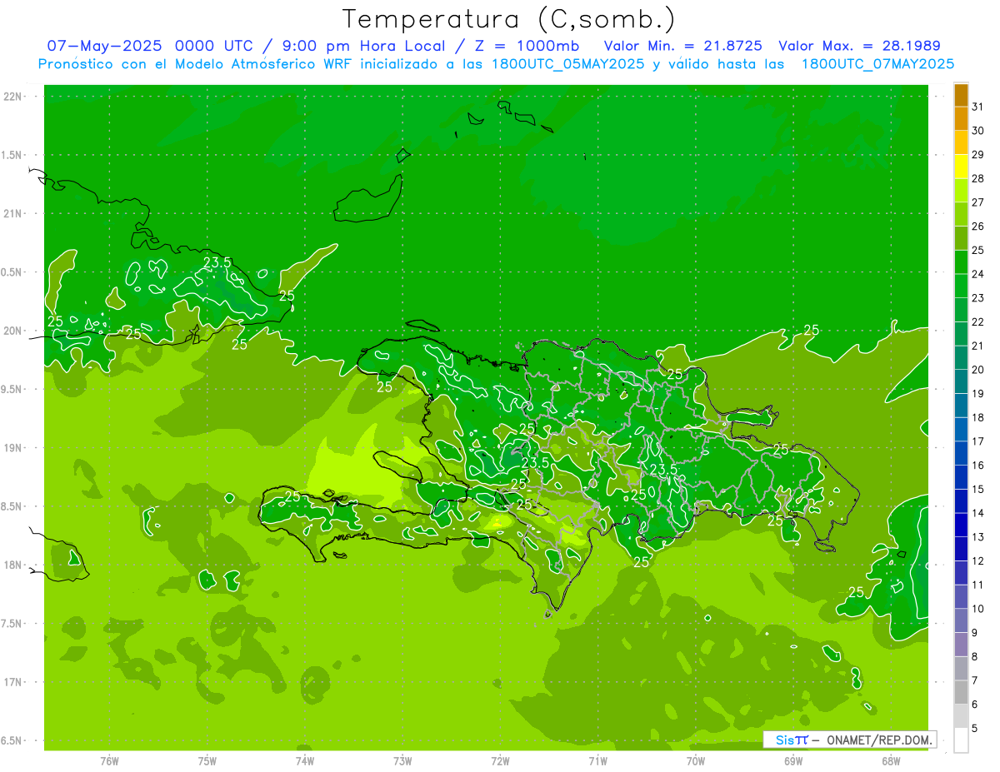Click the "Temperatura (C,somb.)" chart title
This screenshot has width=1000, height=772.
[508, 19]
